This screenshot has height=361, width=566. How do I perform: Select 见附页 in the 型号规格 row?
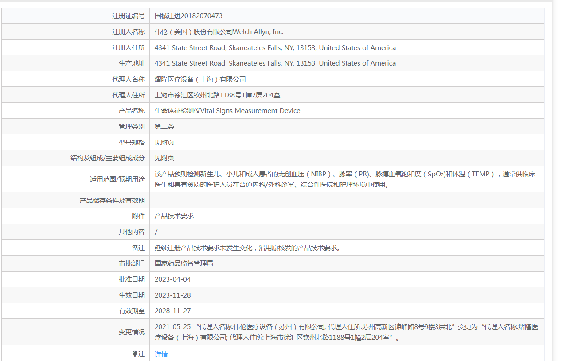click(164, 143)
